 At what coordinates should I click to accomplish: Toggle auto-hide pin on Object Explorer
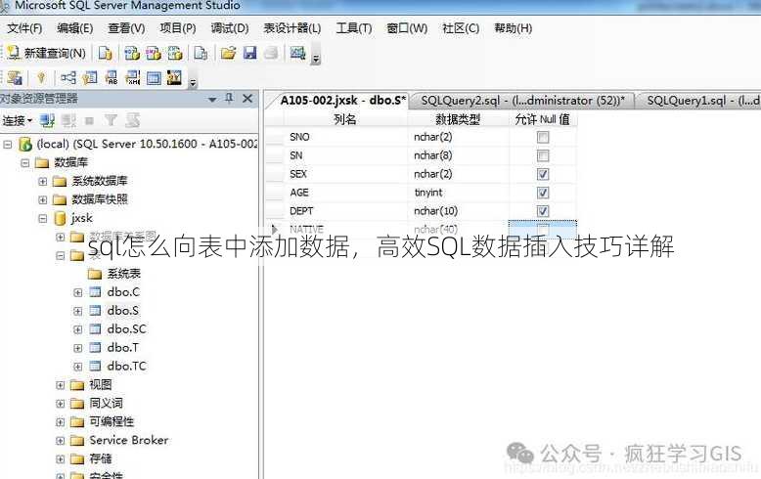point(229,99)
